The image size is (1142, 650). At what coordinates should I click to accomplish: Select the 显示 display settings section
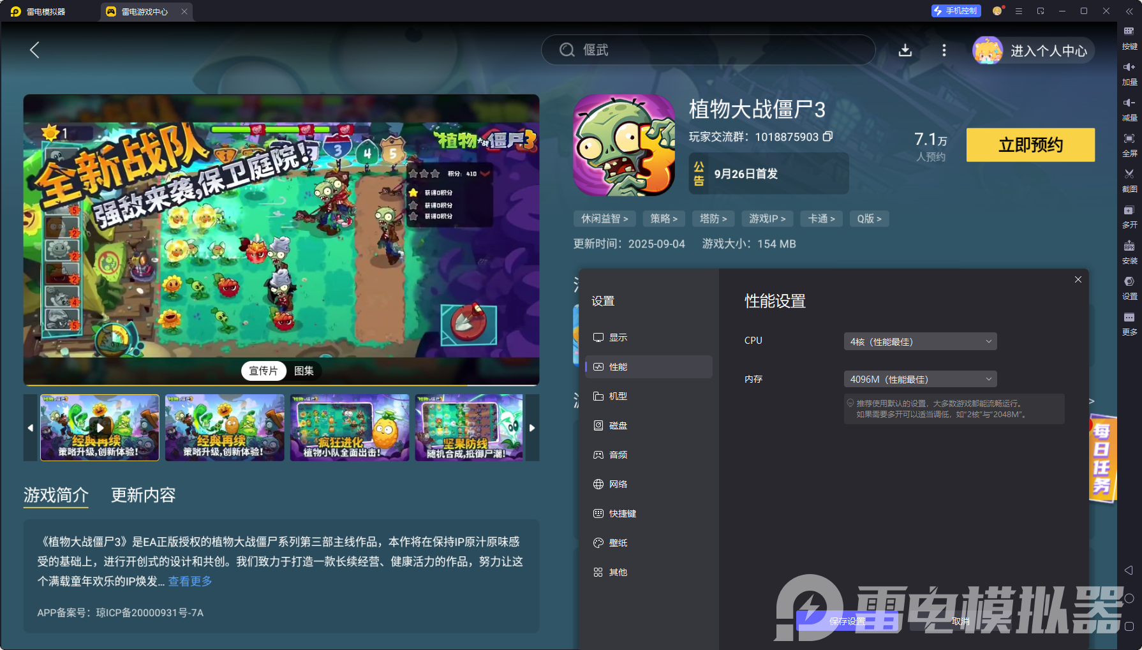(x=649, y=337)
